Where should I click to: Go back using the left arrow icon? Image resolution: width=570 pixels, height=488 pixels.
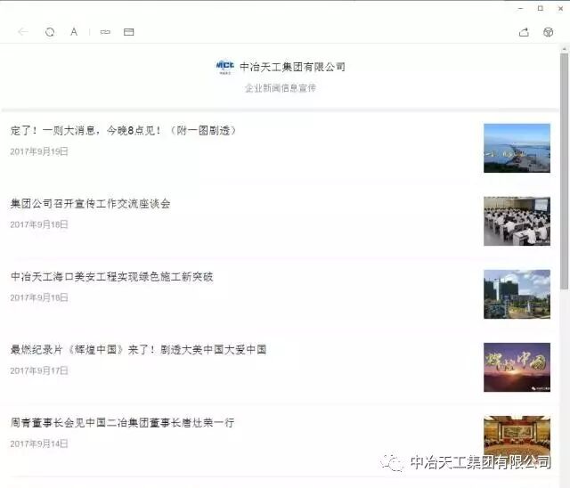(x=23, y=32)
